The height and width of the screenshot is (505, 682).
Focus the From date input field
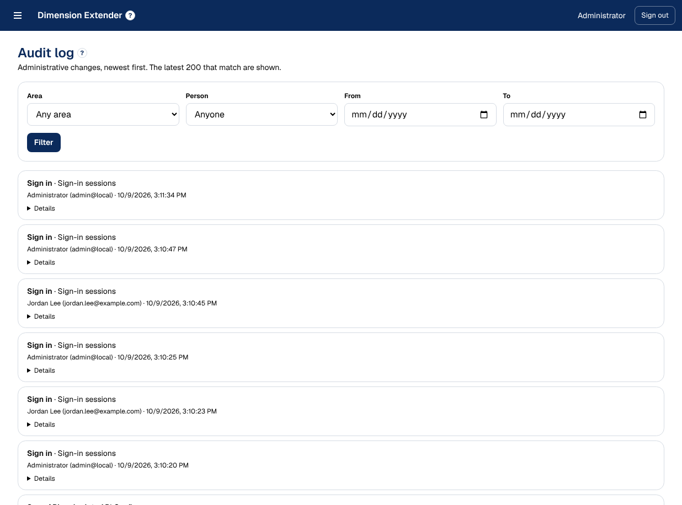point(420,115)
